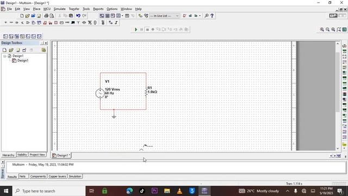Image resolution: width=348 pixels, height=196 pixels.
Task: Run the simulation with the green play button
Action: (x=136, y=29)
